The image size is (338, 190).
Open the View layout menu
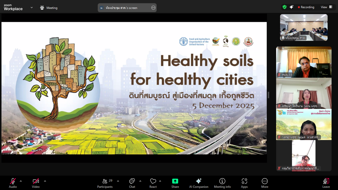click(x=326, y=7)
